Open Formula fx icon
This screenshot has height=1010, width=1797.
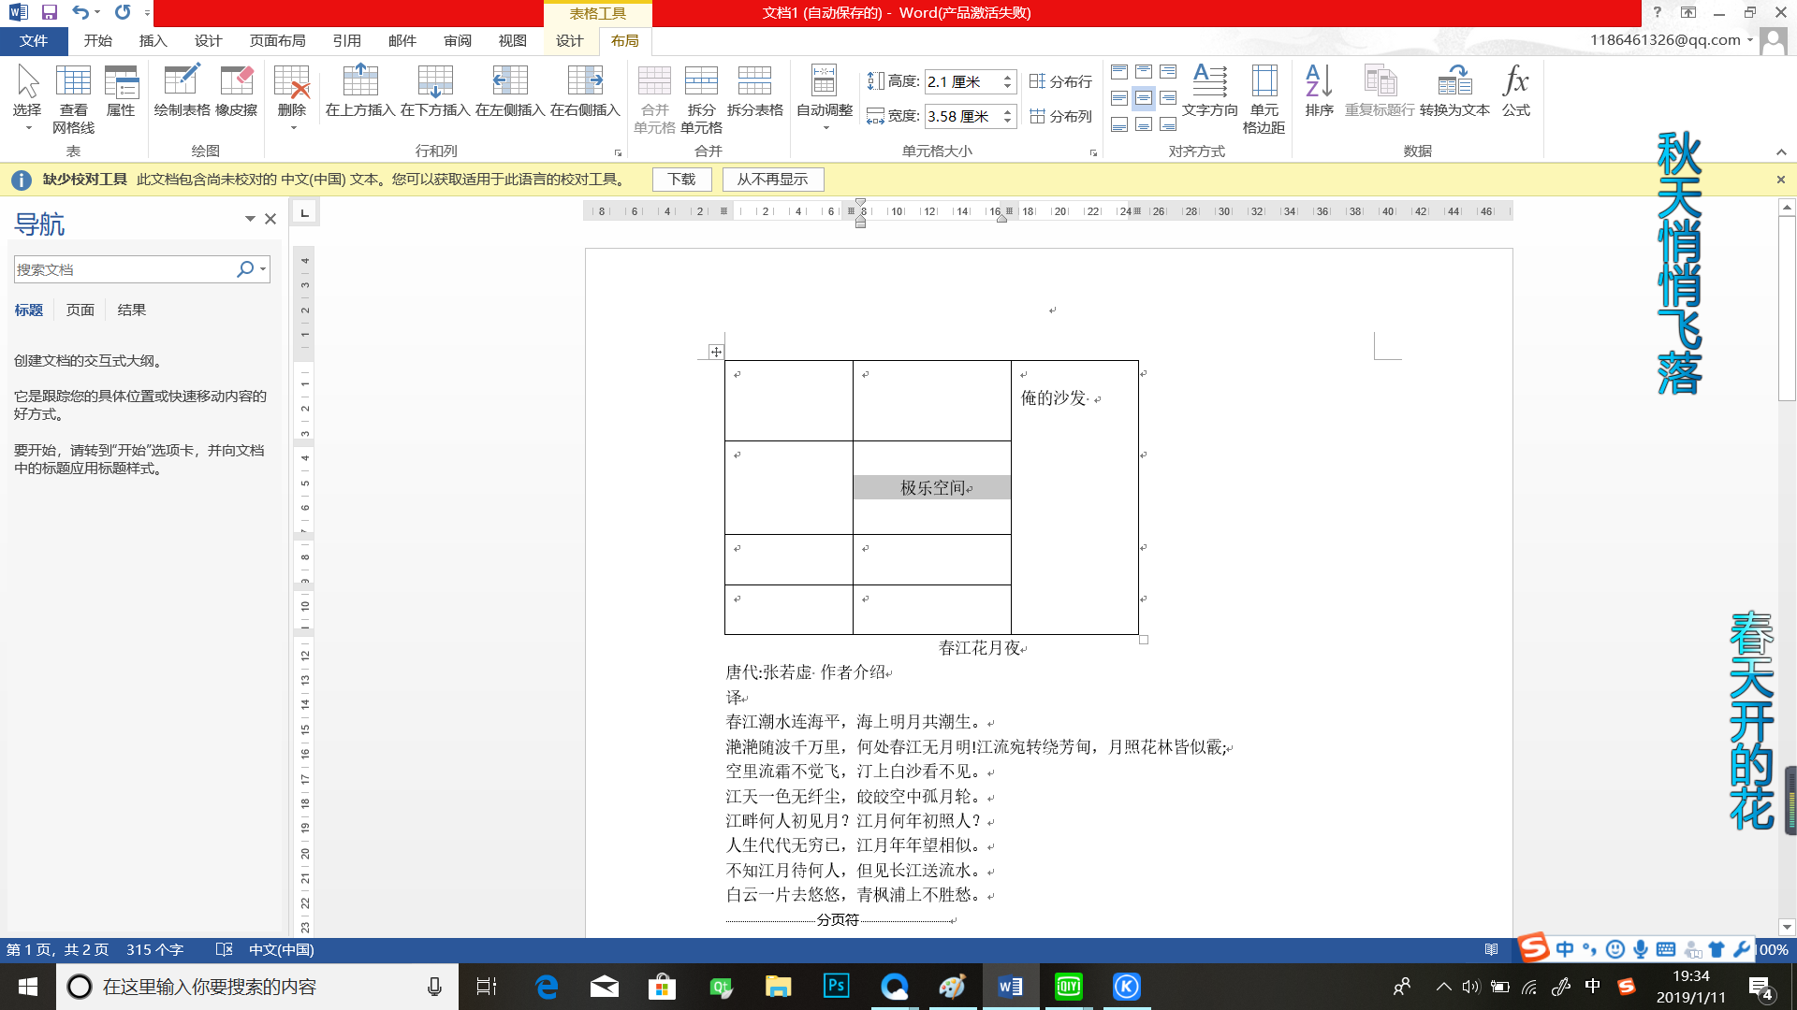pyautogui.click(x=1516, y=91)
